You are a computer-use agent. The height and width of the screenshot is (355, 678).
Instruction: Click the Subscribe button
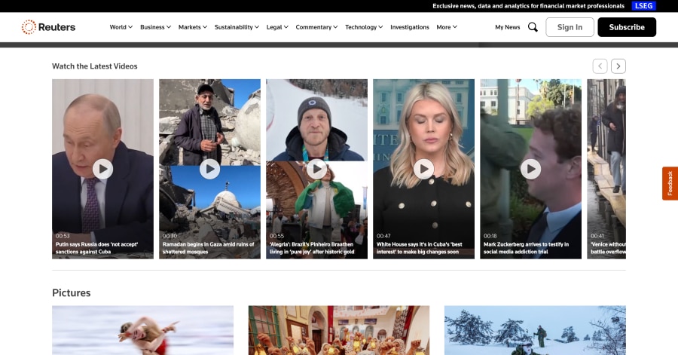627,27
